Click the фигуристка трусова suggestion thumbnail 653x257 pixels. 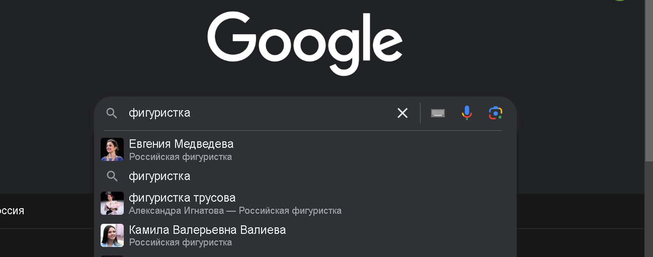click(x=112, y=203)
